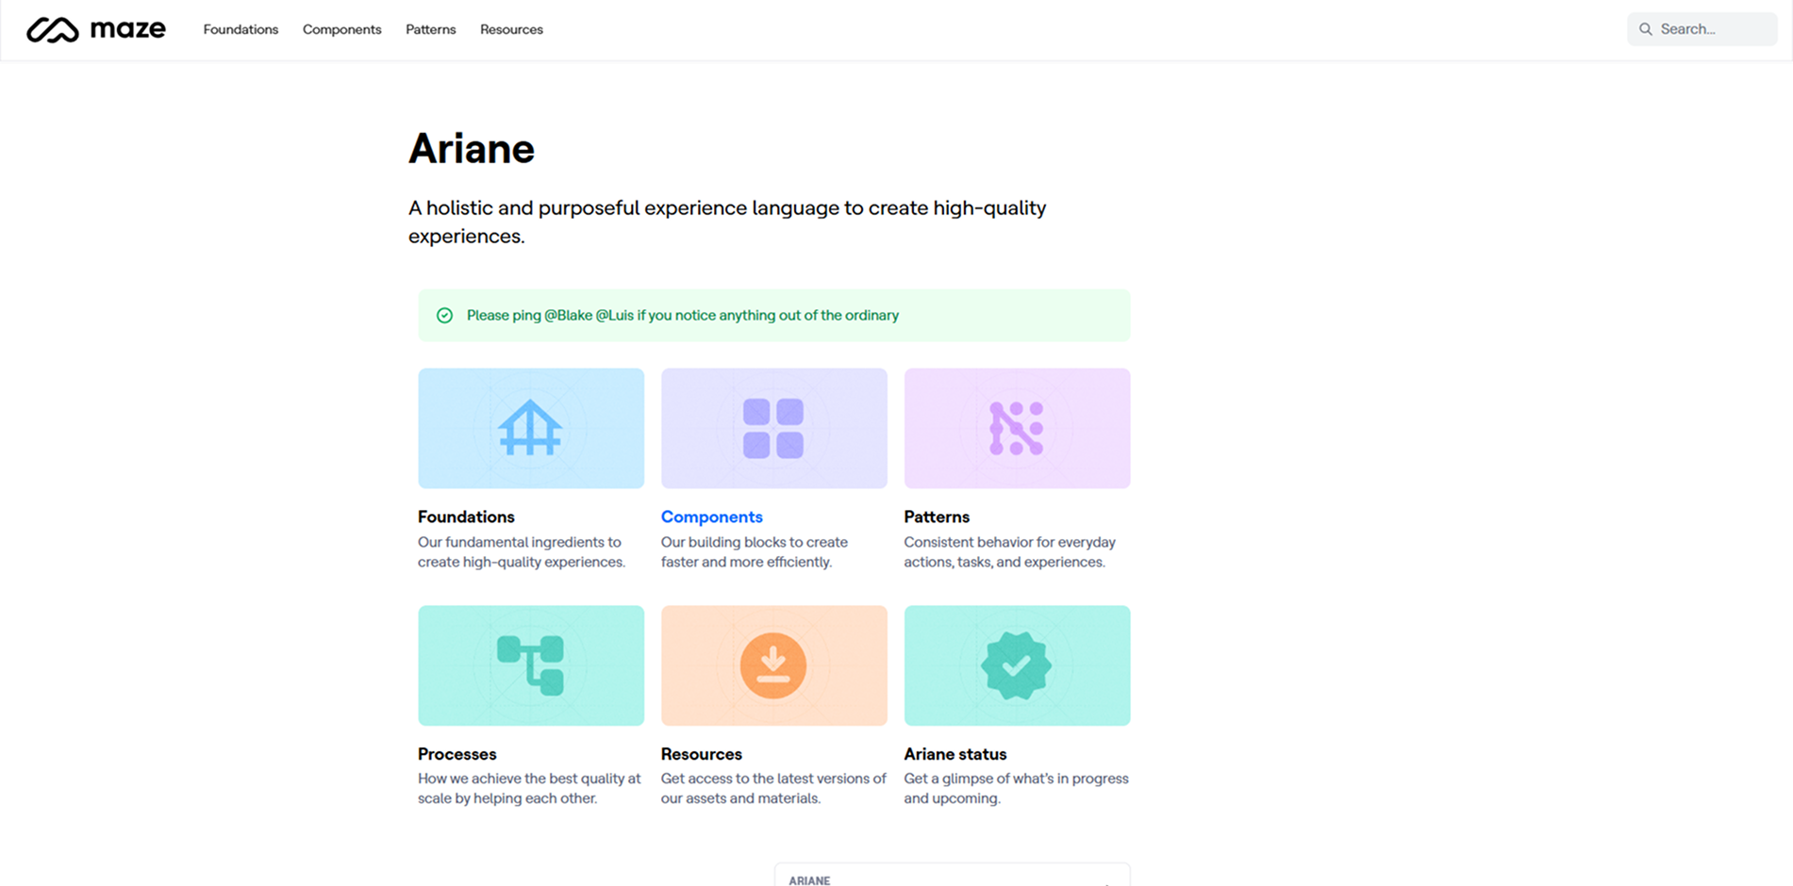Image resolution: width=1793 pixels, height=886 pixels.
Task: Click the Processes card title link
Action: tap(457, 754)
